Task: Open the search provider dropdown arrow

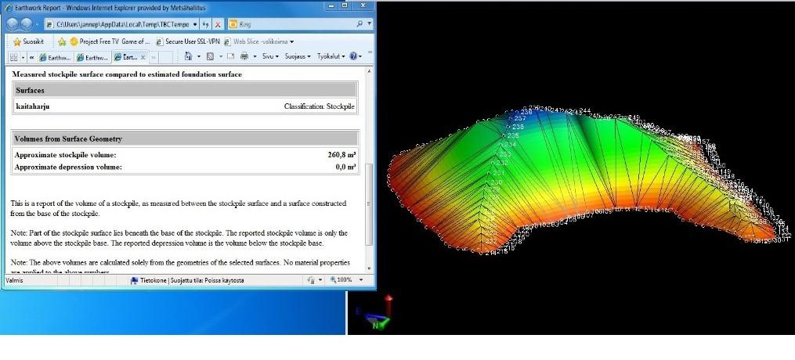Action: [369, 23]
